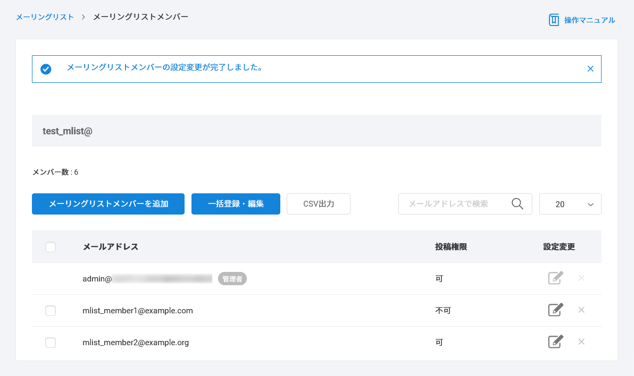Export members with CSV出力 button

pyautogui.click(x=318, y=204)
